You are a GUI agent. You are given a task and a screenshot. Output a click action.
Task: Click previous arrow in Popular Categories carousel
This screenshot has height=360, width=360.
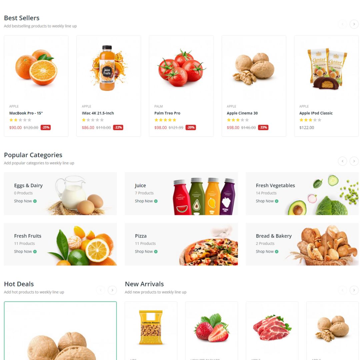coord(342,161)
